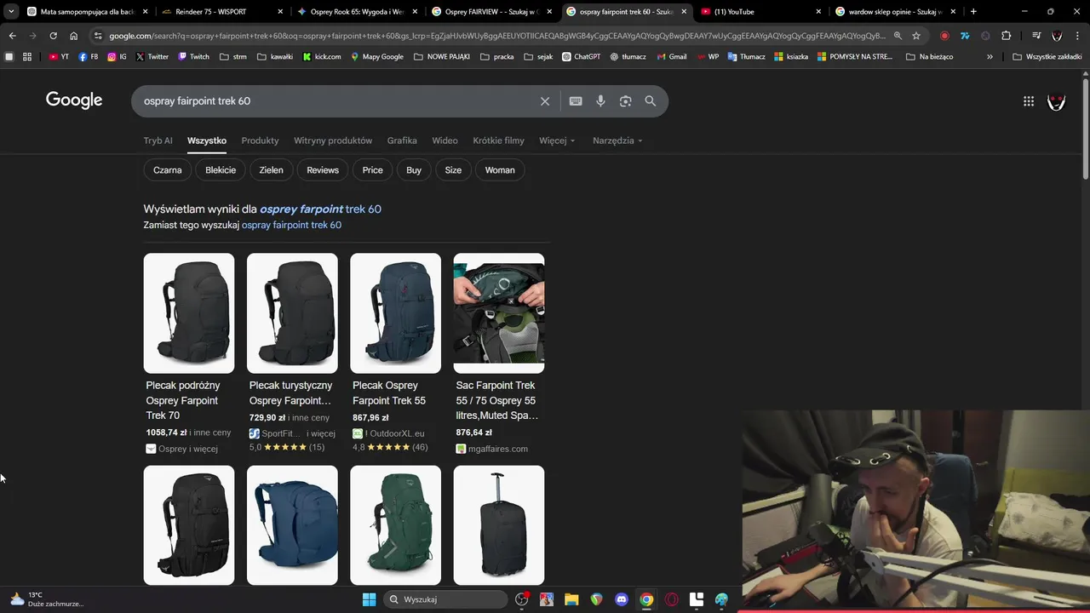Switch to the Grafika tab
The width and height of the screenshot is (1090, 613).
tap(402, 140)
